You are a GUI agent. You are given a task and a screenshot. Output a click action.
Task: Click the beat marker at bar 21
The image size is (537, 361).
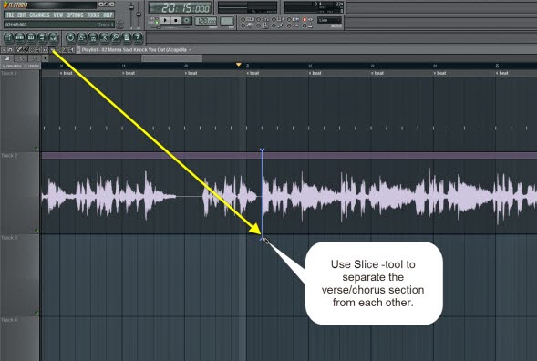(253, 73)
